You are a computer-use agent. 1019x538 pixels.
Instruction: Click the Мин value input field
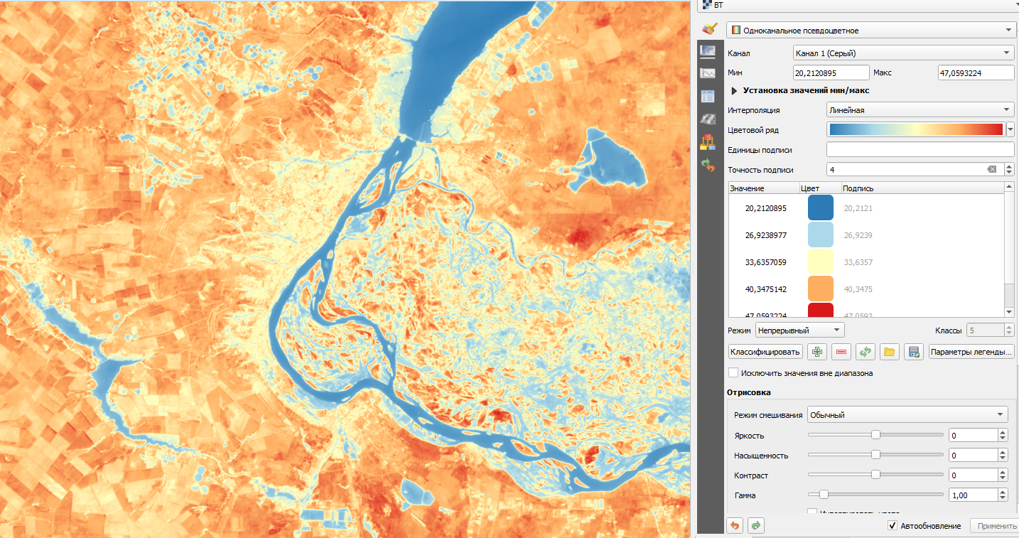(x=831, y=72)
